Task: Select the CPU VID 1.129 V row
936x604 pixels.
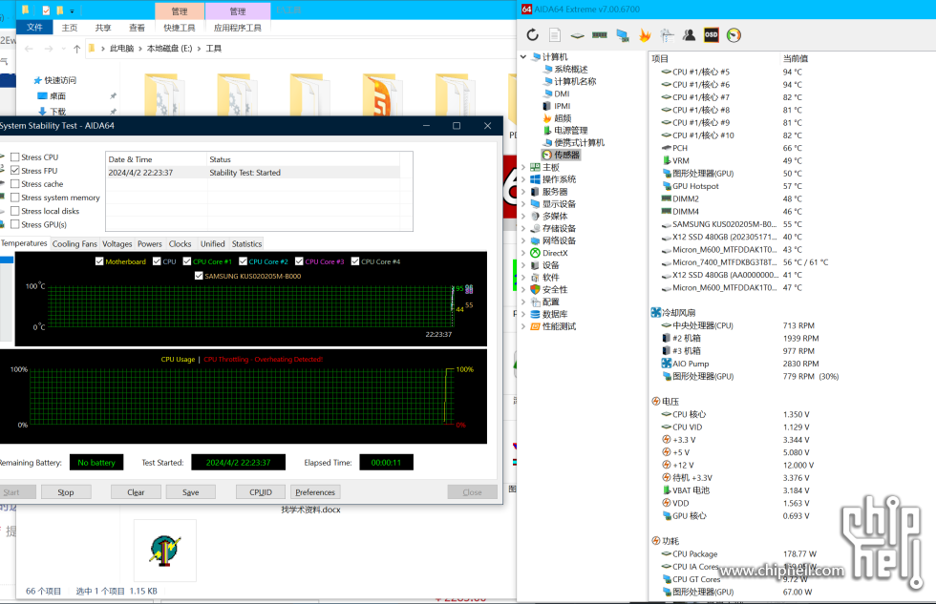Action: click(x=792, y=427)
